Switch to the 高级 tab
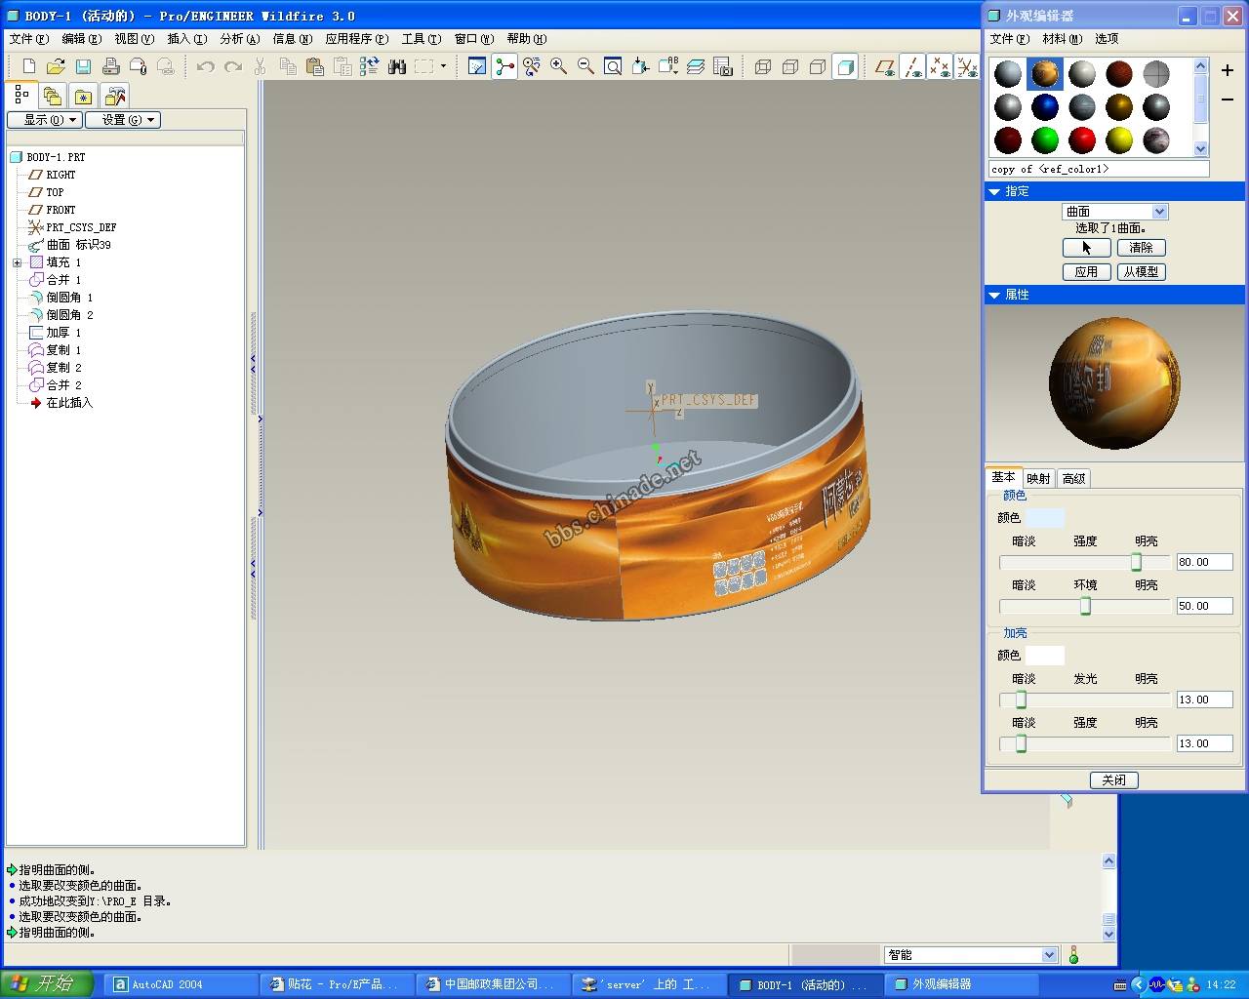Image resolution: width=1249 pixels, height=999 pixels. [x=1074, y=478]
